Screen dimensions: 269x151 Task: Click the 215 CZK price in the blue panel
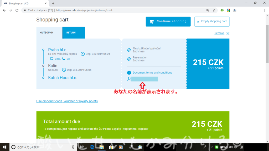click(208, 62)
